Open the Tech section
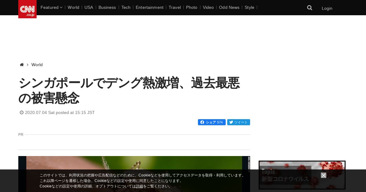The height and width of the screenshot is (192, 366). tap(126, 7)
